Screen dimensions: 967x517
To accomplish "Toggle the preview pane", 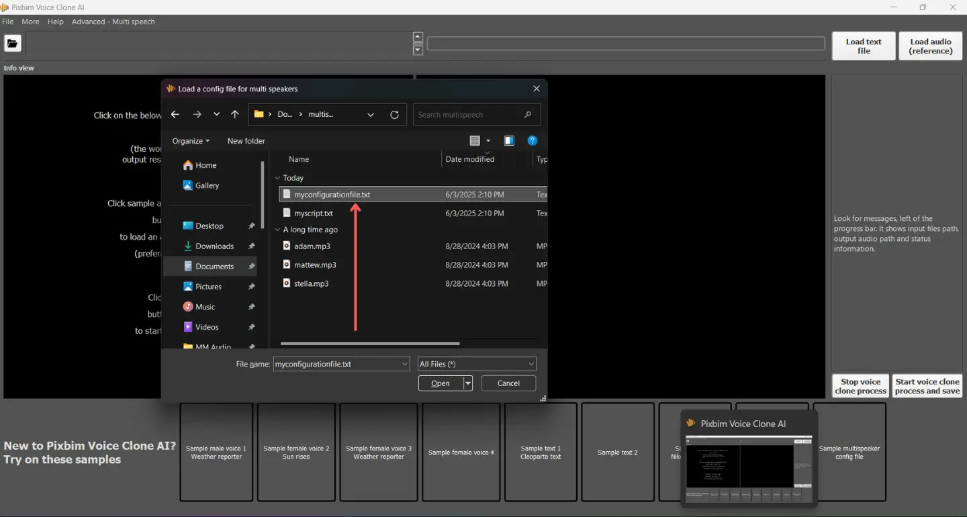I will (509, 141).
